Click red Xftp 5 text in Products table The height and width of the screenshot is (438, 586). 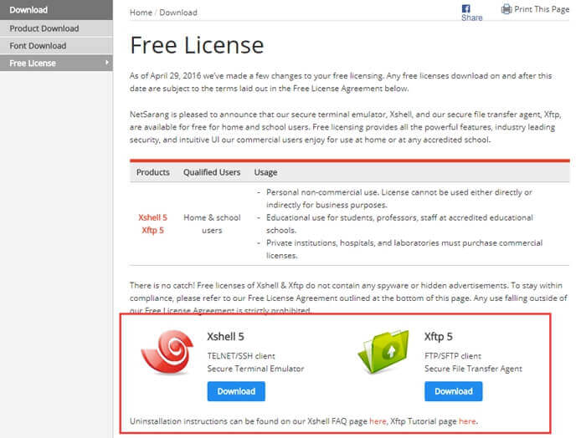(x=152, y=230)
